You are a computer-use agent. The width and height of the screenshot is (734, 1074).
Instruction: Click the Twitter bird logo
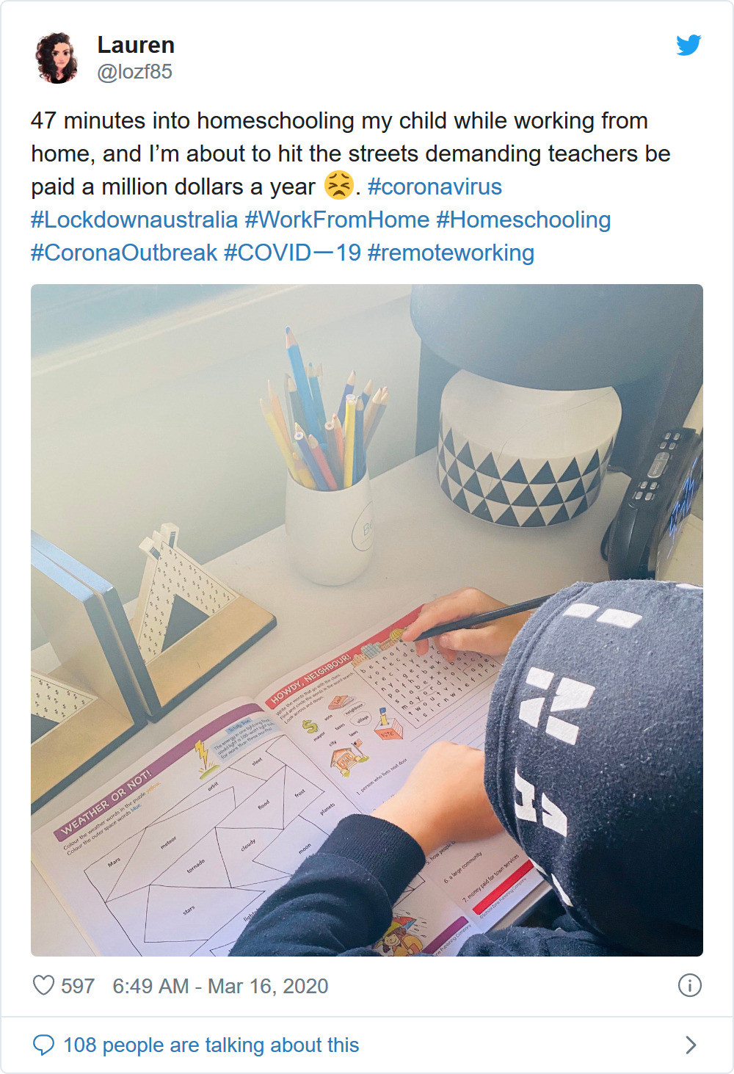[x=688, y=46]
